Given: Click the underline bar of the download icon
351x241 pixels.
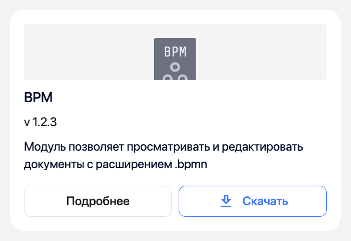Looking at the screenshot, I should [x=226, y=206].
